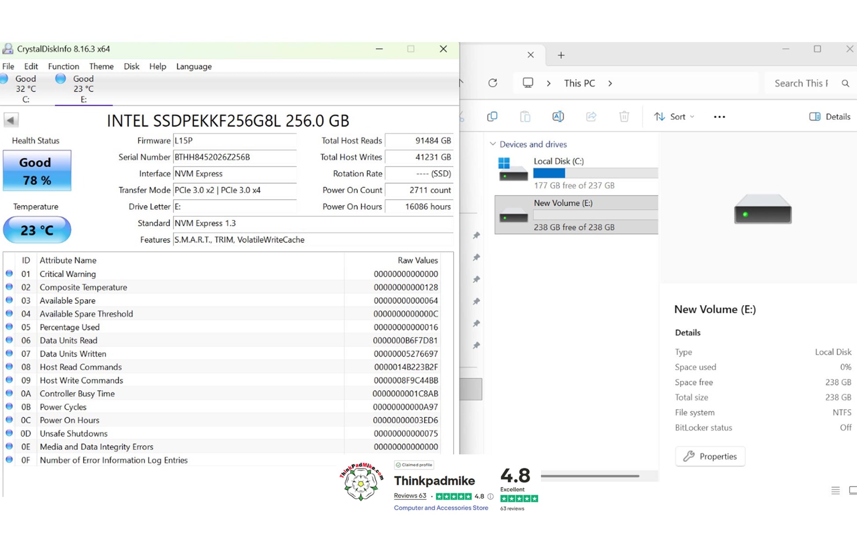The image size is (857, 539).
Task: Click the info icon beside 4.8 rating
Action: coord(491,496)
